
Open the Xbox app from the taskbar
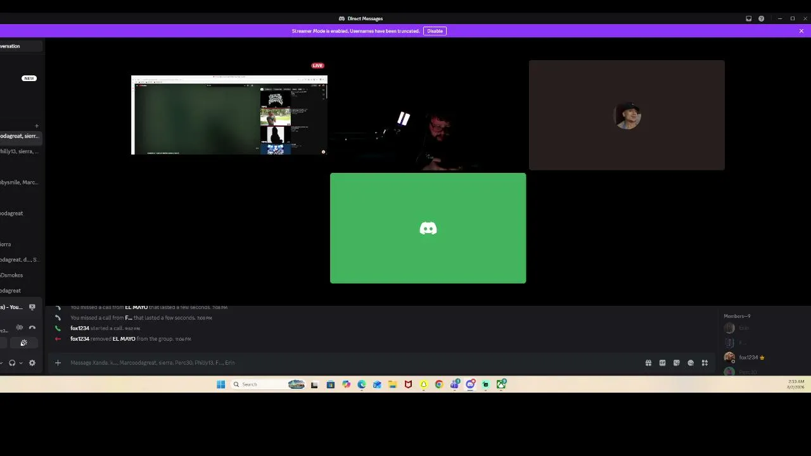501,384
